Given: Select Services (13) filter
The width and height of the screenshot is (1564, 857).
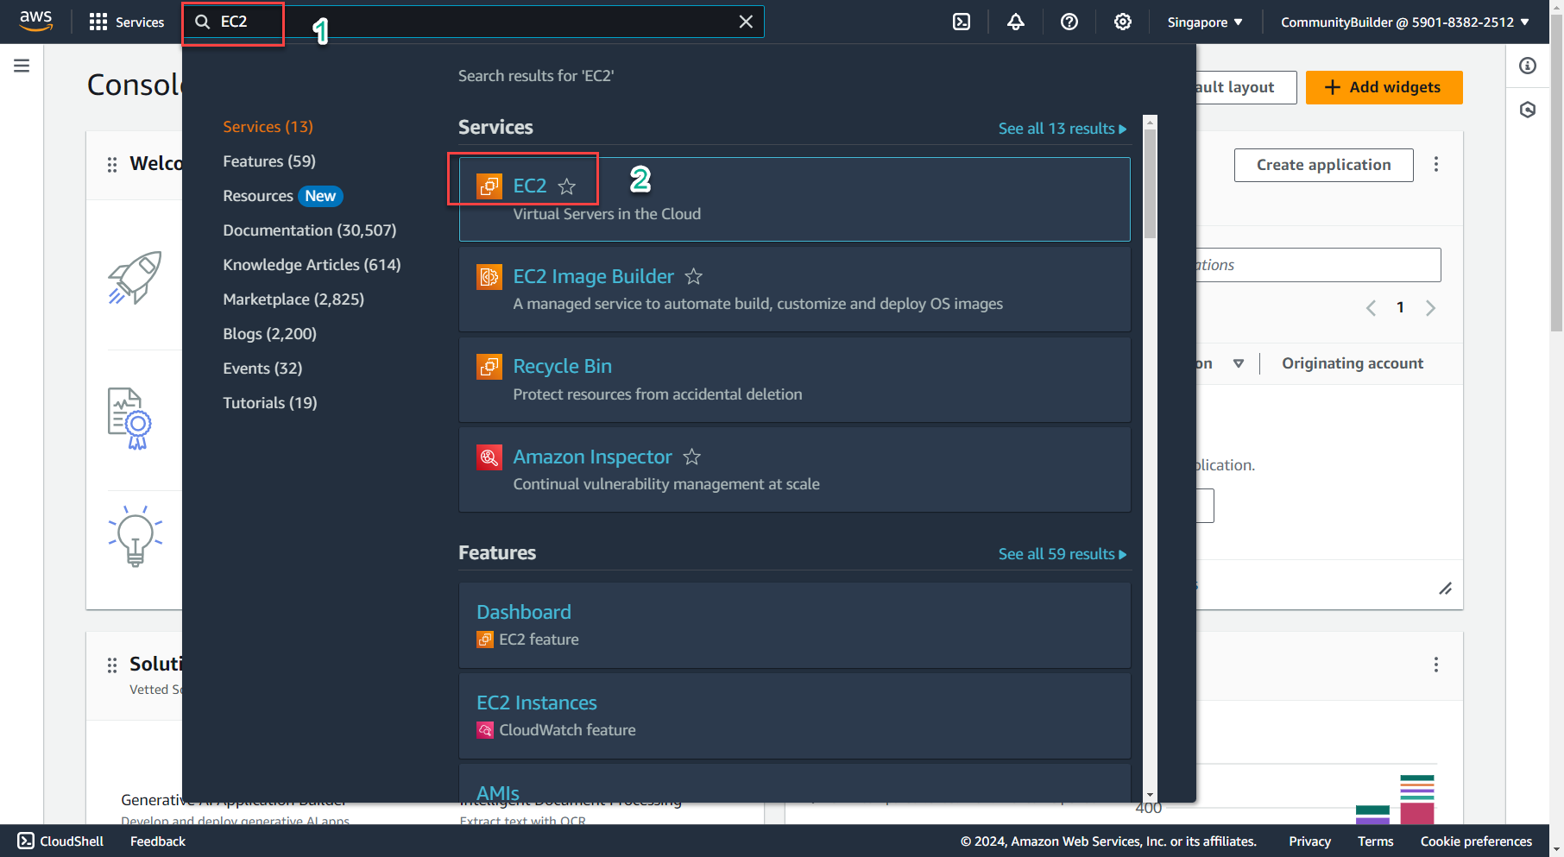Looking at the screenshot, I should (x=268, y=127).
